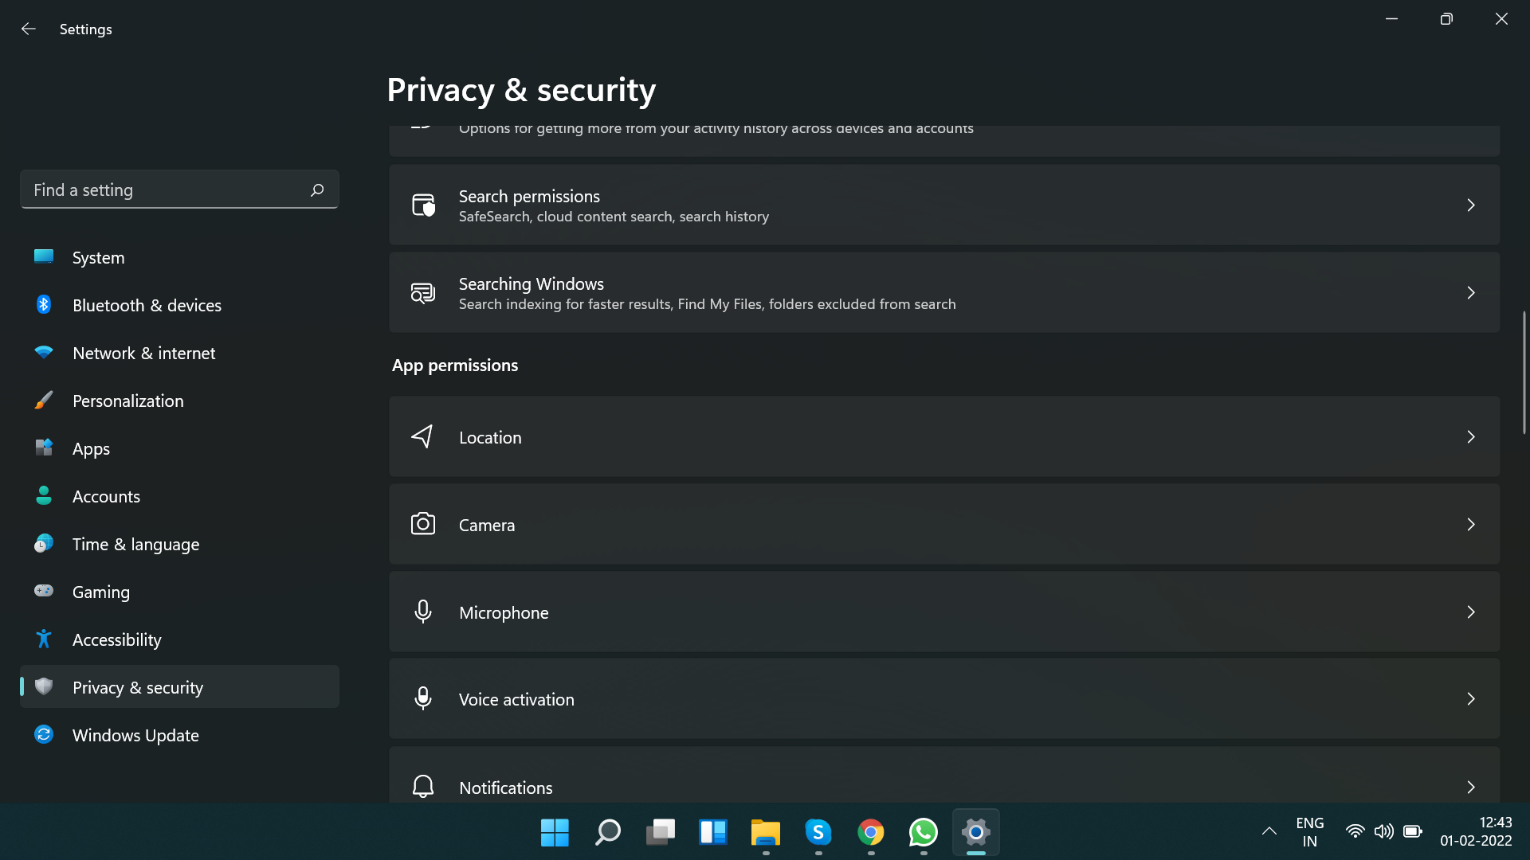The height and width of the screenshot is (860, 1530).
Task: Open WhatsApp from the taskbar
Action: (923, 832)
